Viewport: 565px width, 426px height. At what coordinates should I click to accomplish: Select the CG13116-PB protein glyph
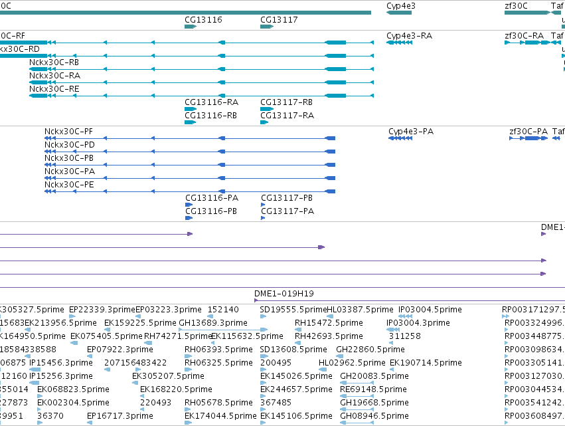189,218
